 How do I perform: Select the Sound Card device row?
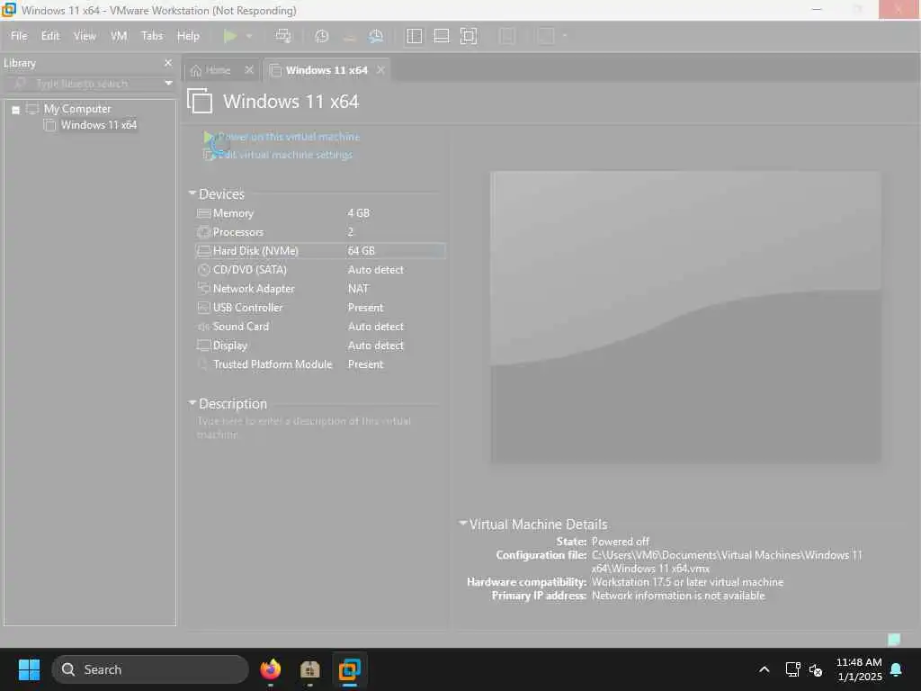click(320, 326)
